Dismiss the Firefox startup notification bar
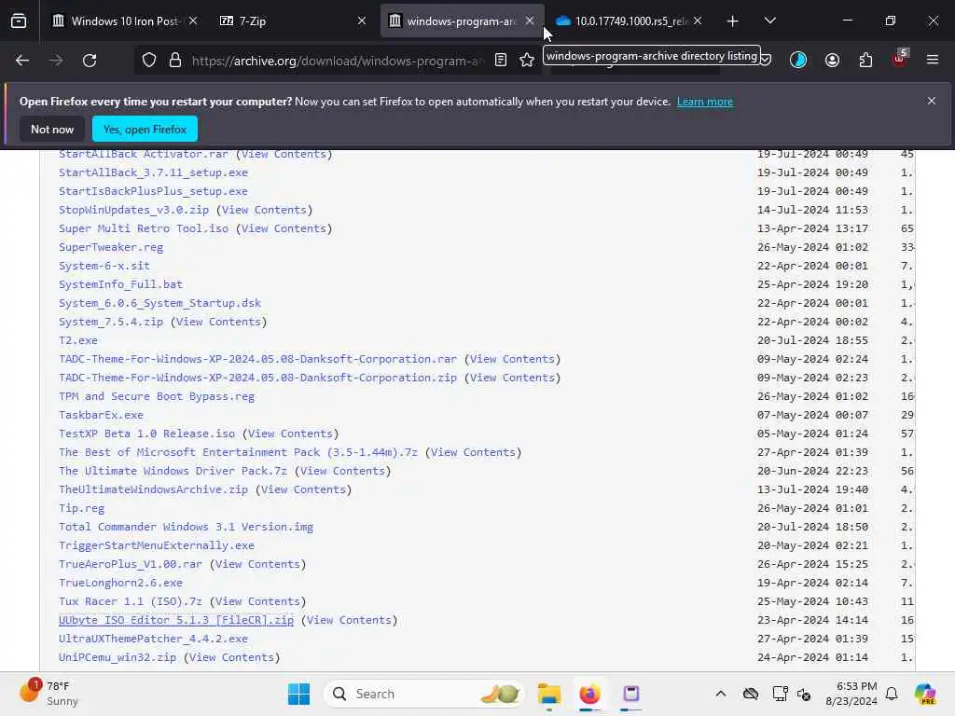 pos(932,101)
